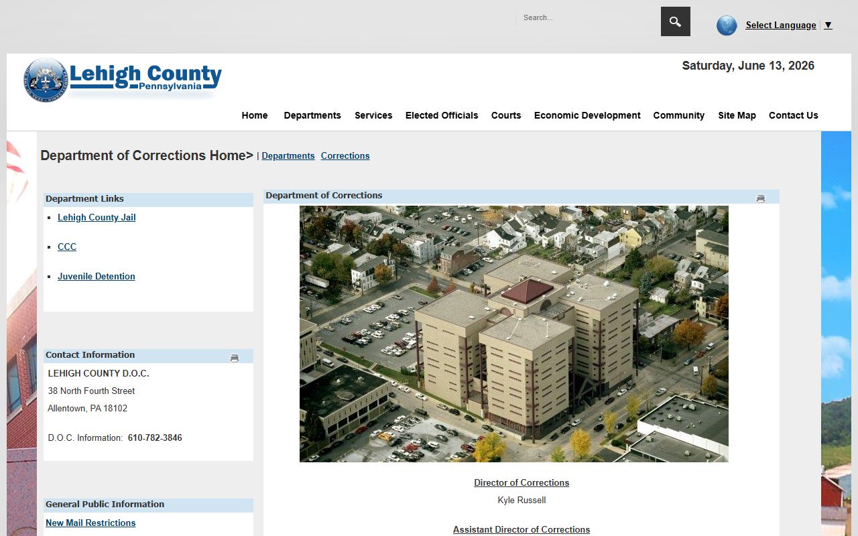Open the Services menu
Image resolution: width=858 pixels, height=536 pixels.
[x=373, y=115]
